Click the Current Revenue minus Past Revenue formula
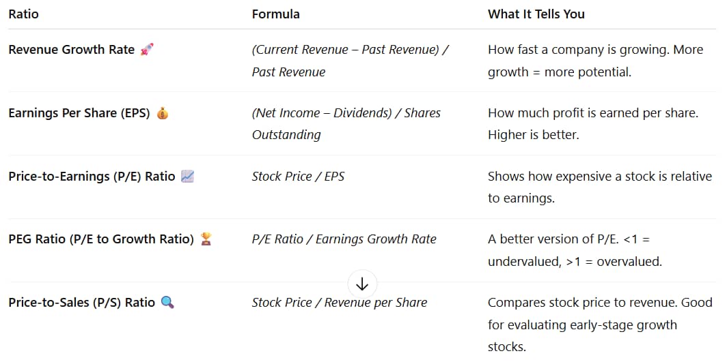 point(350,61)
